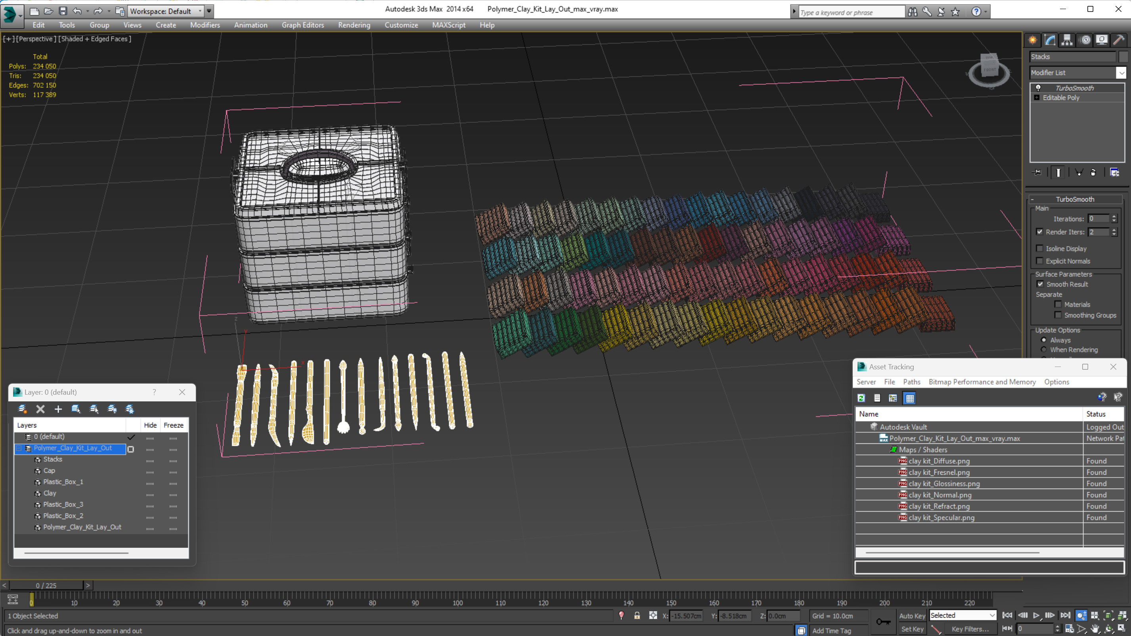Click the Undo arrow icon
The height and width of the screenshot is (636, 1131).
point(77,11)
